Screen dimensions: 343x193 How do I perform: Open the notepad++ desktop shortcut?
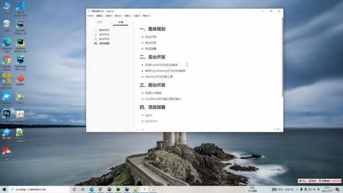[20, 135]
